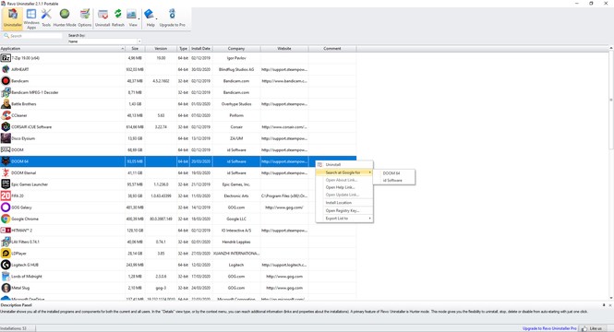This screenshot has height=332, width=614.
Task: Select the Lords of Midnight row
Action: tap(178, 276)
